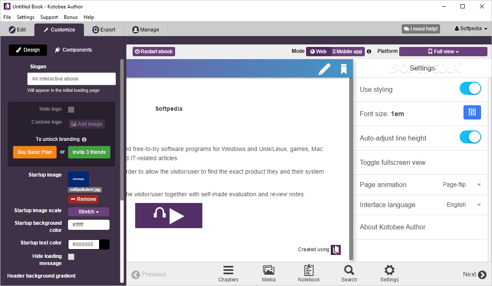Open the Softpedia account dropdown

(471, 29)
